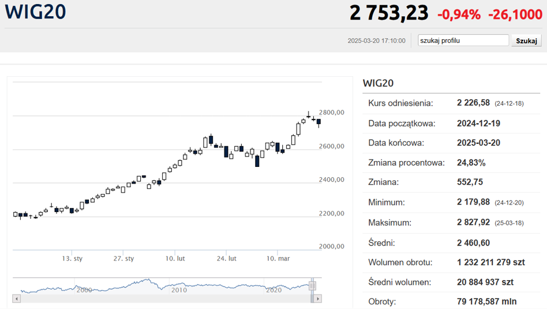Click the 2 753,23 index quote
547x309 pixels.
[x=389, y=13]
